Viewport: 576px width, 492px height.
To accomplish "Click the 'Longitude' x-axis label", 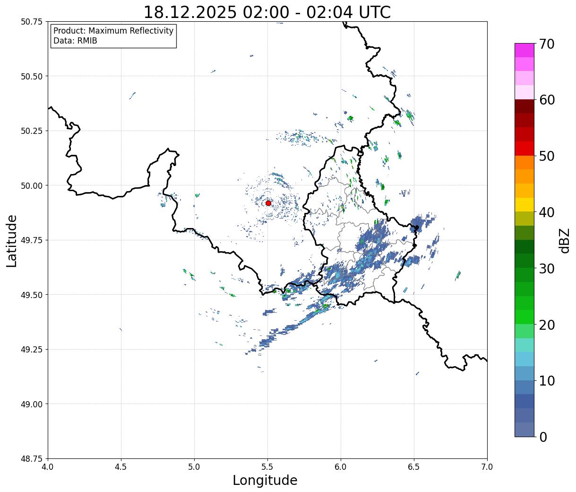I will pyautogui.click(x=265, y=480).
